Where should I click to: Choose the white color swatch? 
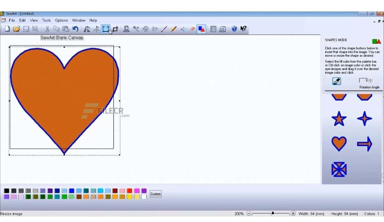coord(144,197)
